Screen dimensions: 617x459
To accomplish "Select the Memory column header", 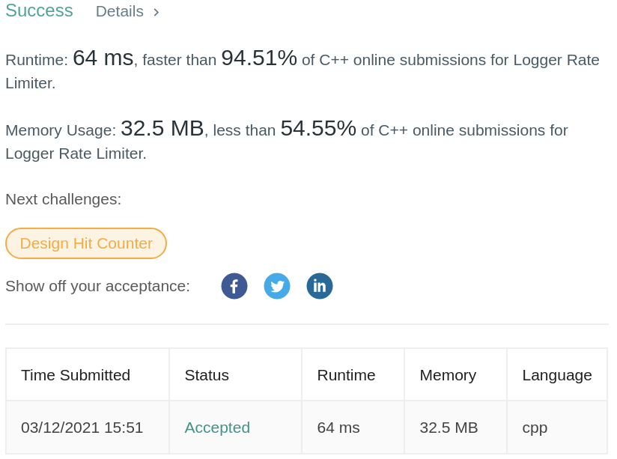I will coord(448,376).
